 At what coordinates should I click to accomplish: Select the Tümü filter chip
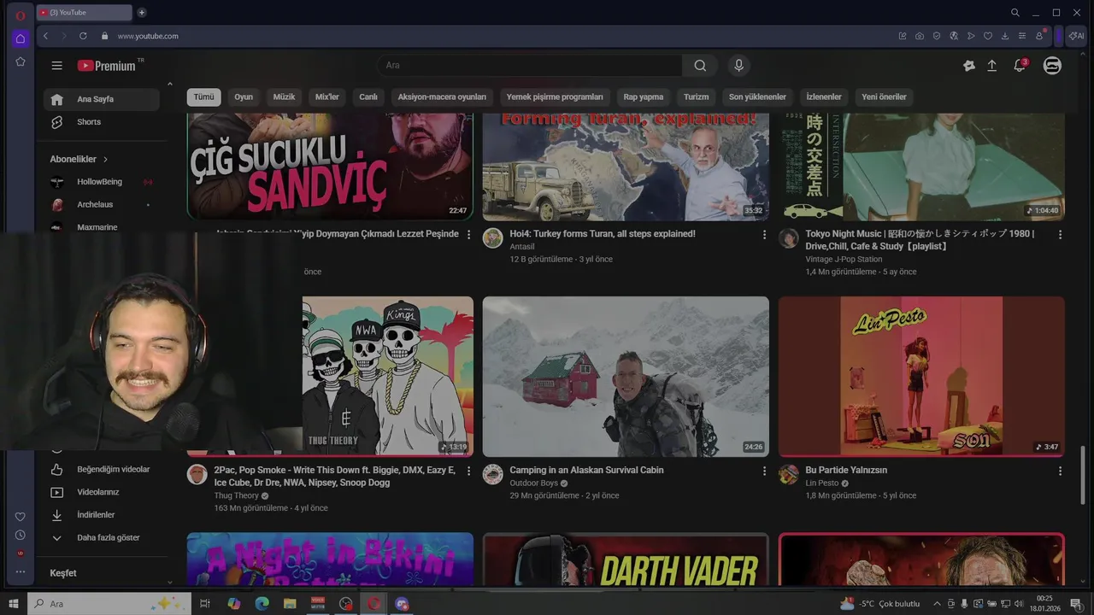[203, 97]
